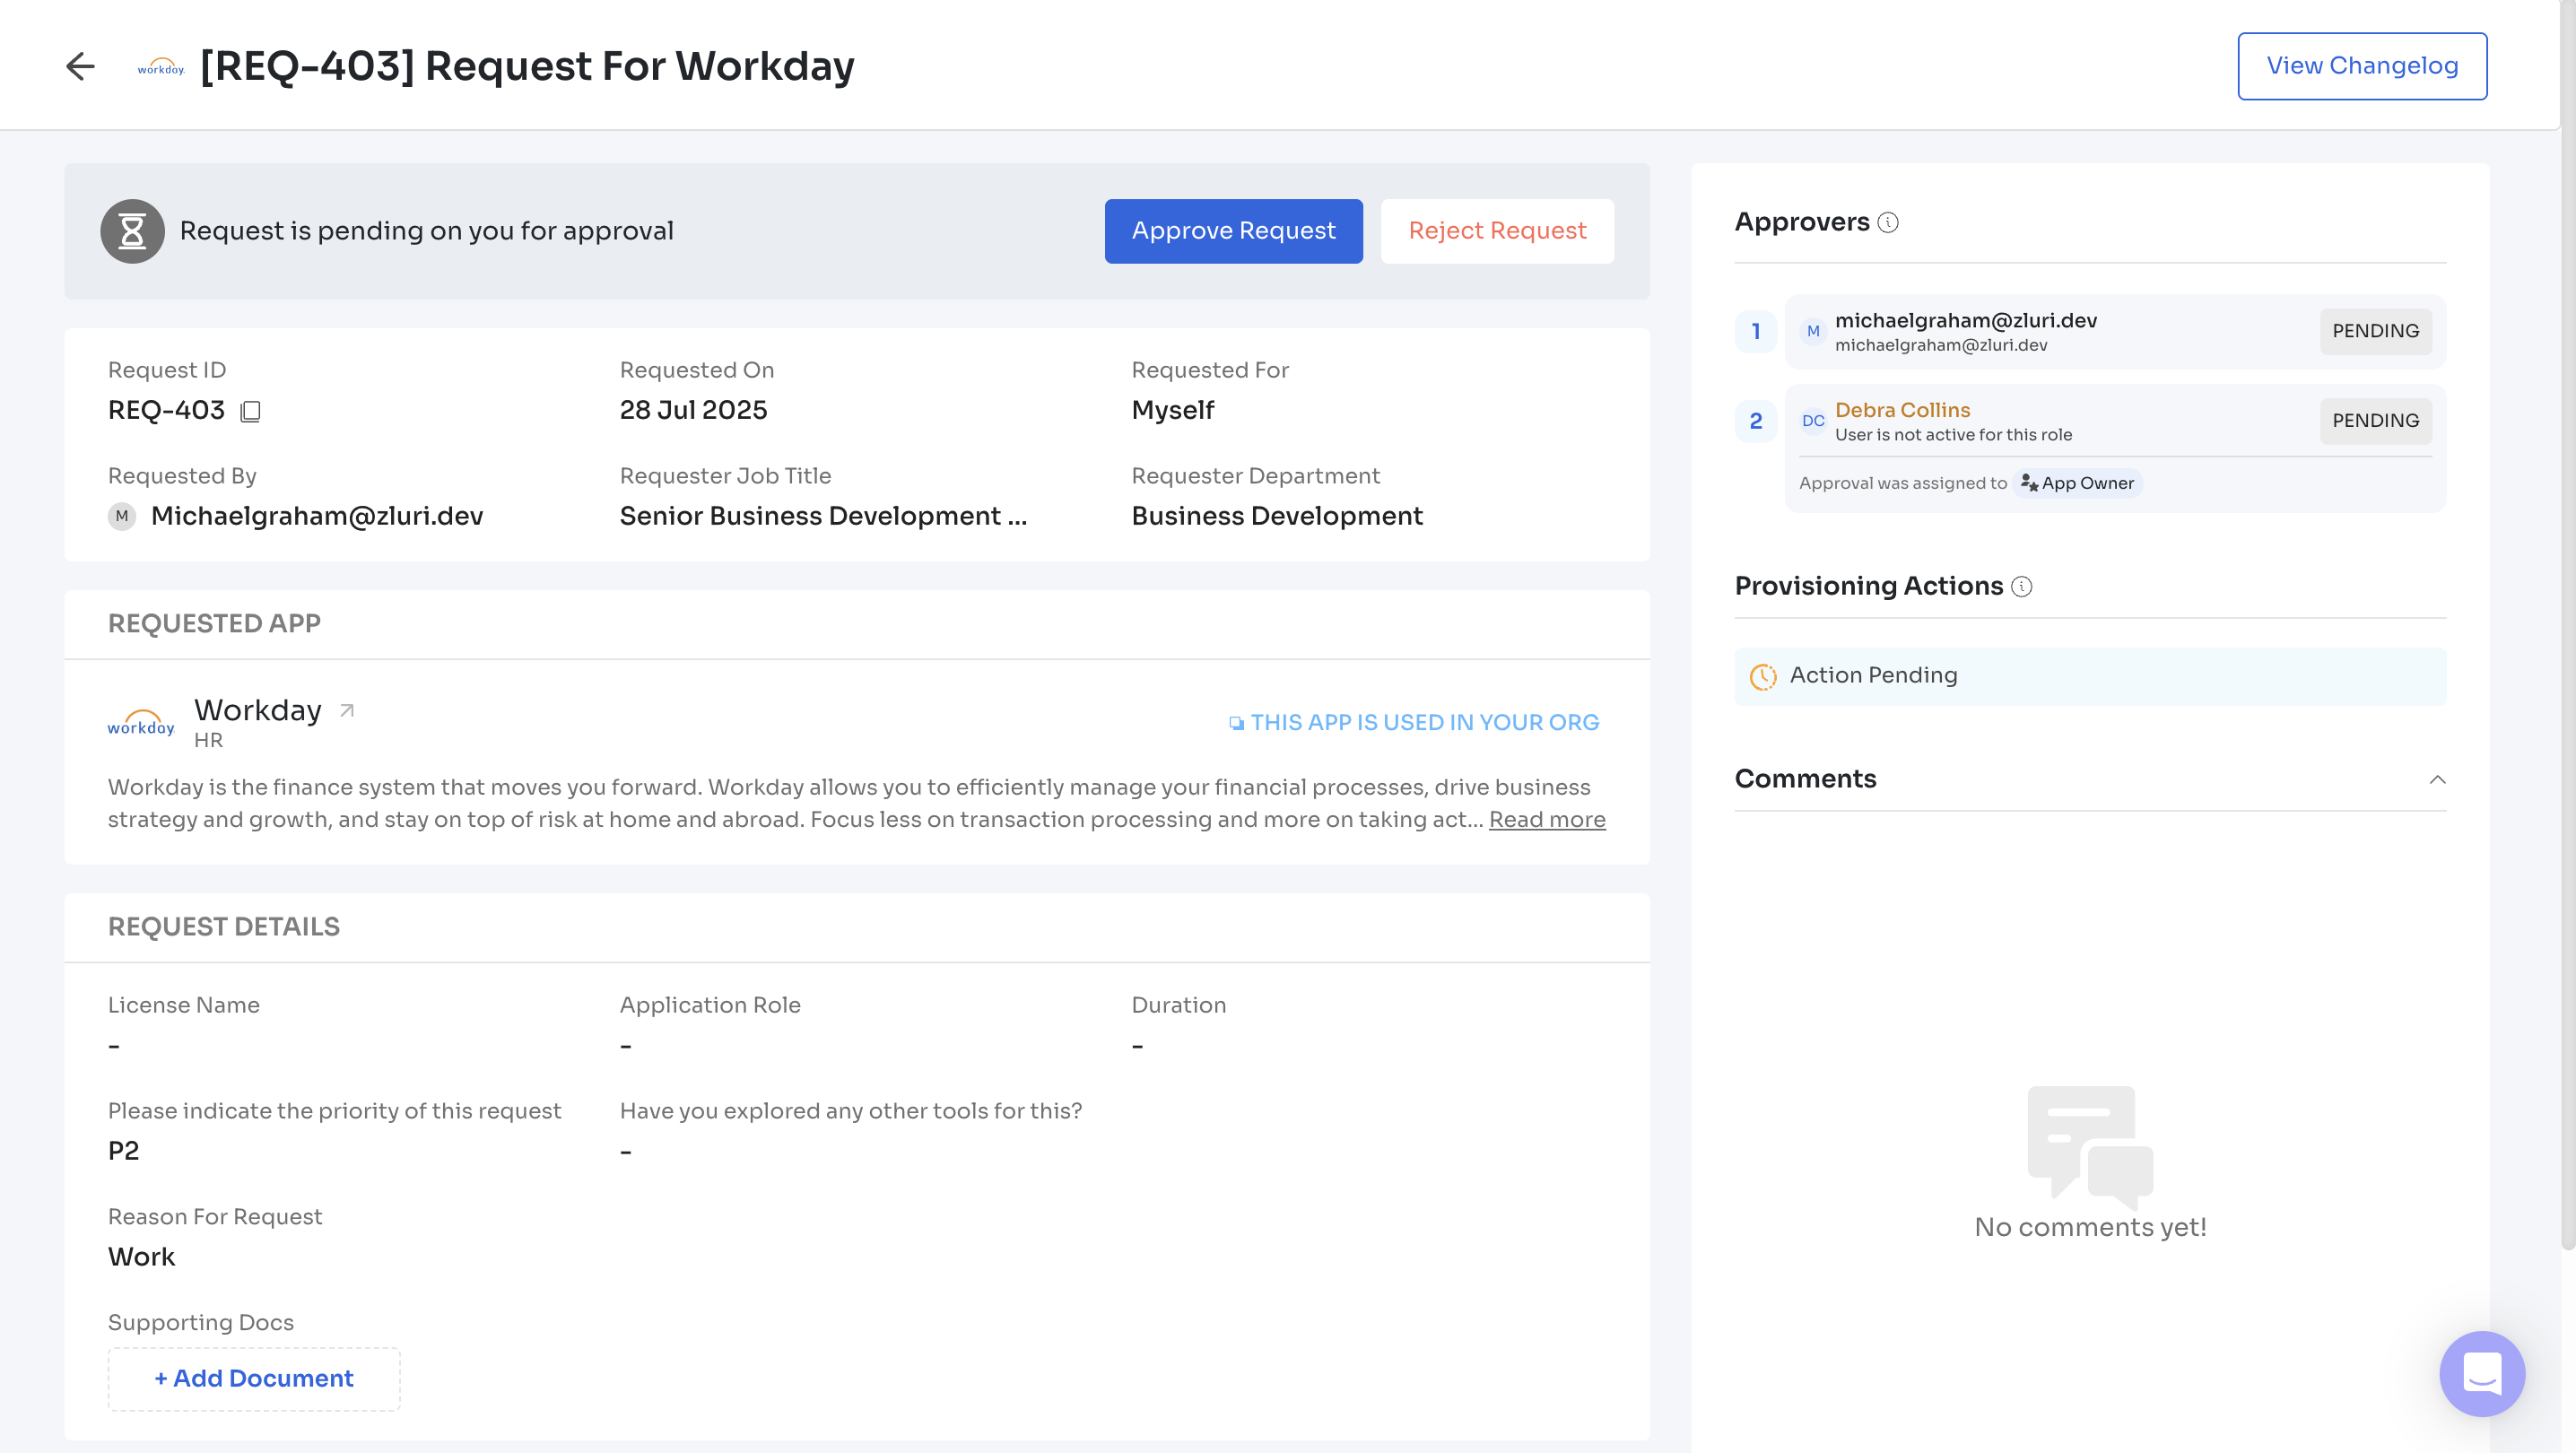Viewport: 2576px width, 1453px height.
Task: Click 'User is not active for this role' note
Action: click(1953, 435)
